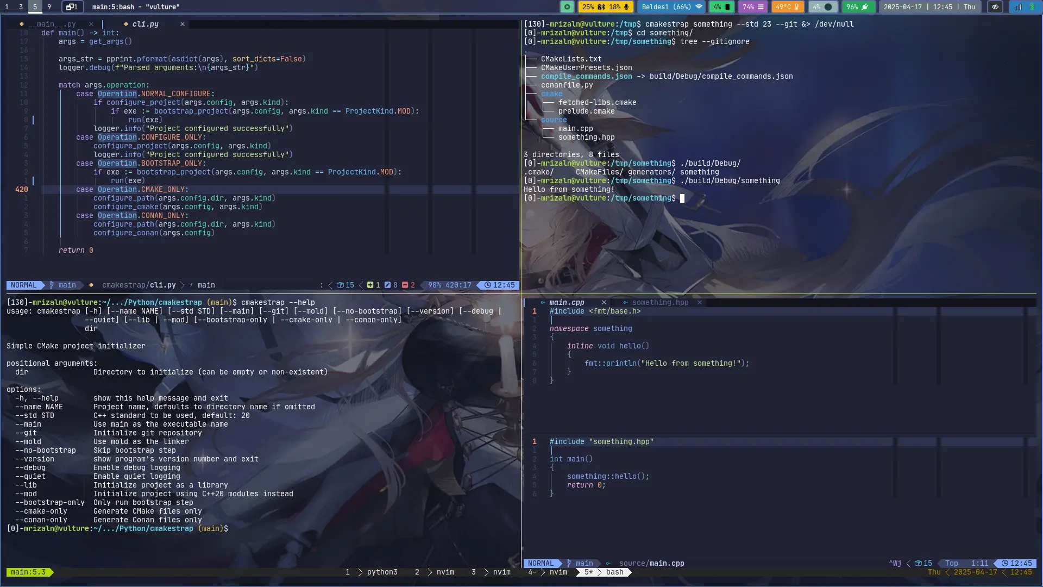Click the media play icon in top bar
The image size is (1043, 587).
[x=567, y=7]
